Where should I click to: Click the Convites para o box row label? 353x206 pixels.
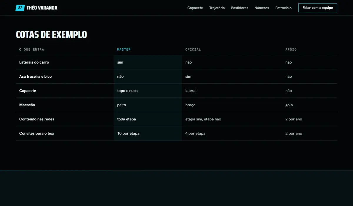click(37, 133)
